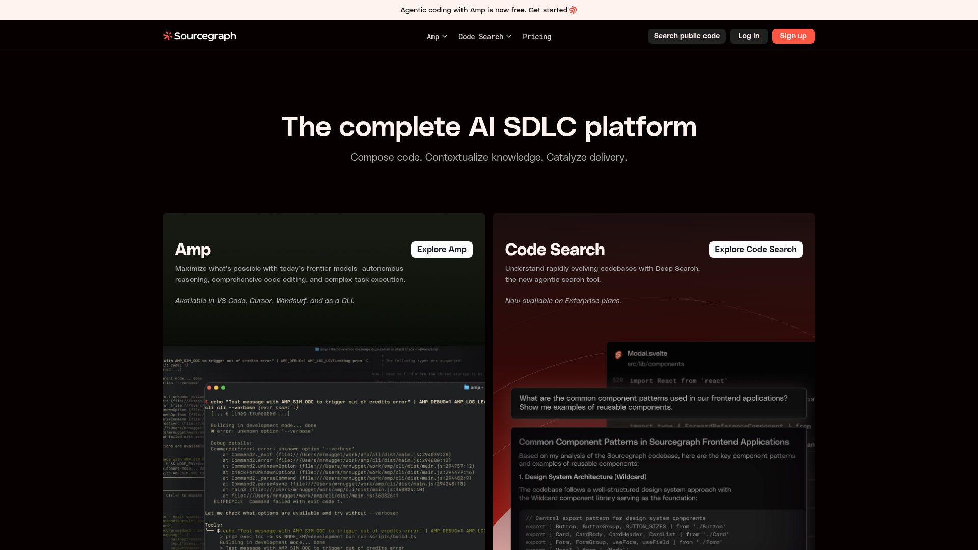Click the blue folder icon in the amp window title bar
The height and width of the screenshot is (550, 978).
pos(466,387)
